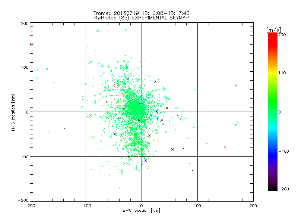Click the velocity color bar
The height and width of the screenshot is (224, 298).
pos(273,111)
